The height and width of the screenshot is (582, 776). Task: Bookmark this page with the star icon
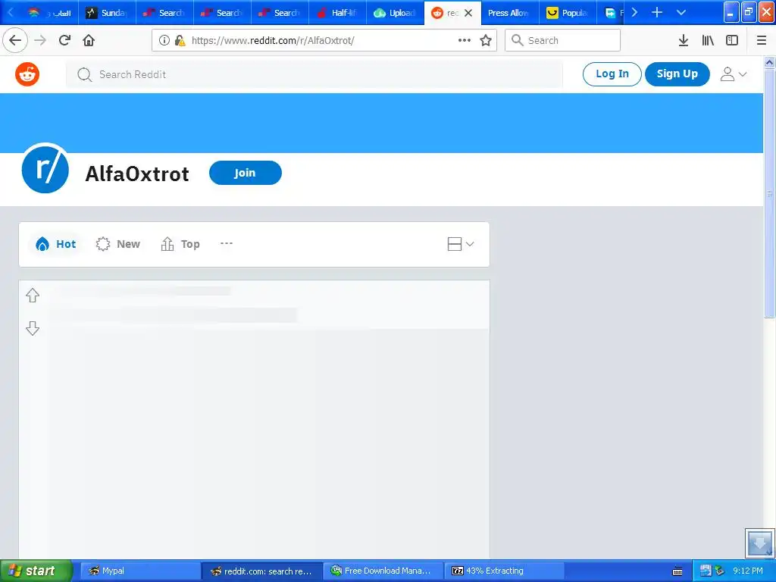point(486,40)
